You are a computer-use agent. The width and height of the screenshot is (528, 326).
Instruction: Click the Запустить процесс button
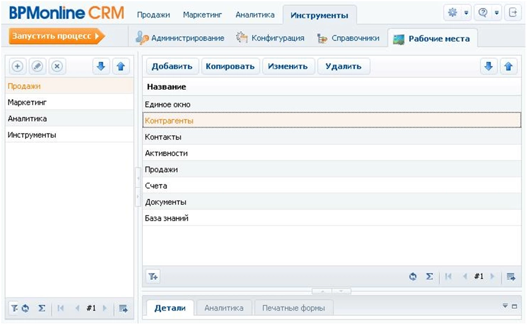tap(56, 36)
